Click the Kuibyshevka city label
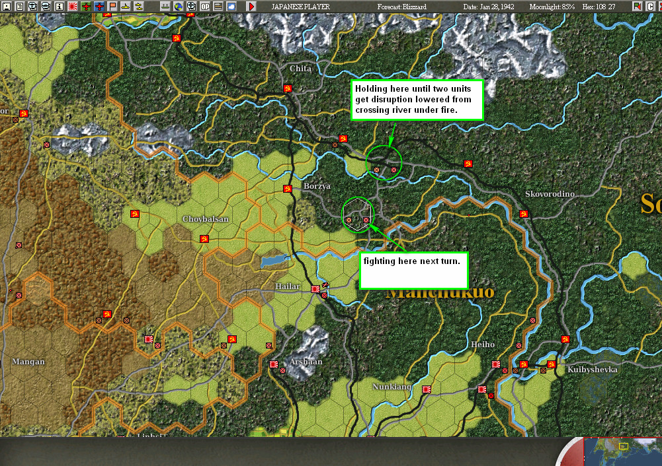 tap(593, 370)
